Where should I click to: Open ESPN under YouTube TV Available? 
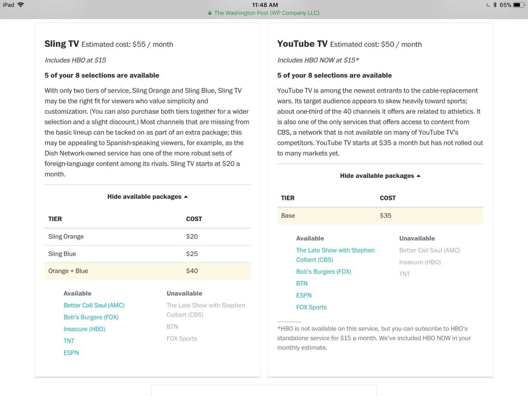point(304,295)
